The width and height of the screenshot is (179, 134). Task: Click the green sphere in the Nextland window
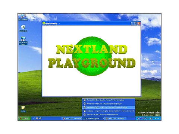tap(92, 56)
